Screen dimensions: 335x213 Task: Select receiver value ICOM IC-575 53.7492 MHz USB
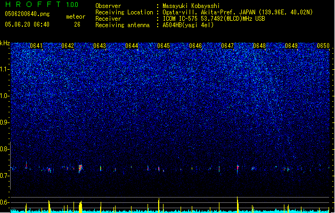pos(214,19)
